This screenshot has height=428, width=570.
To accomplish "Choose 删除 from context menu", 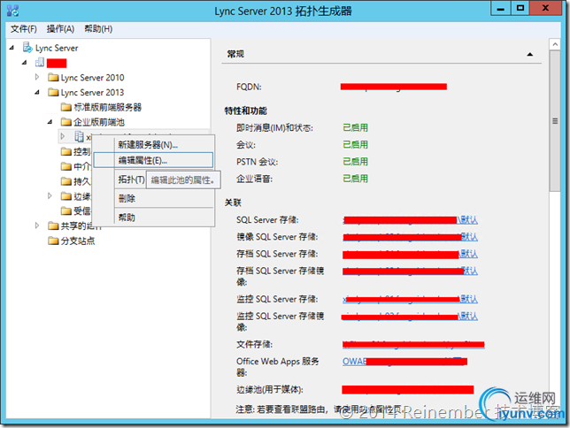I will 153,198.
